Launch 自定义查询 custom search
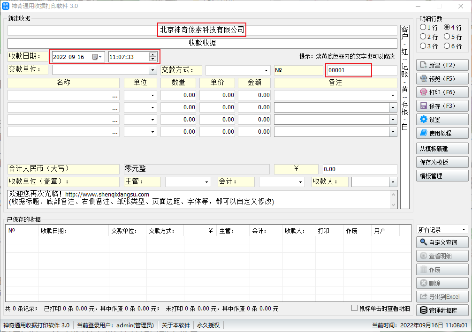 click(x=442, y=242)
